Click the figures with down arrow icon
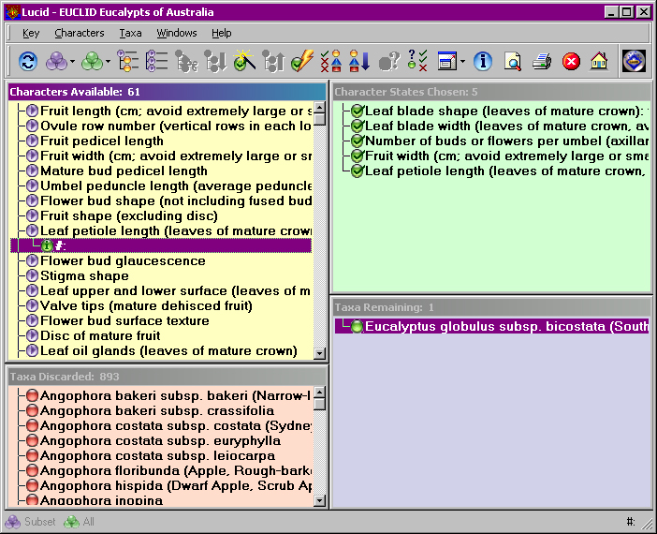 [x=359, y=61]
